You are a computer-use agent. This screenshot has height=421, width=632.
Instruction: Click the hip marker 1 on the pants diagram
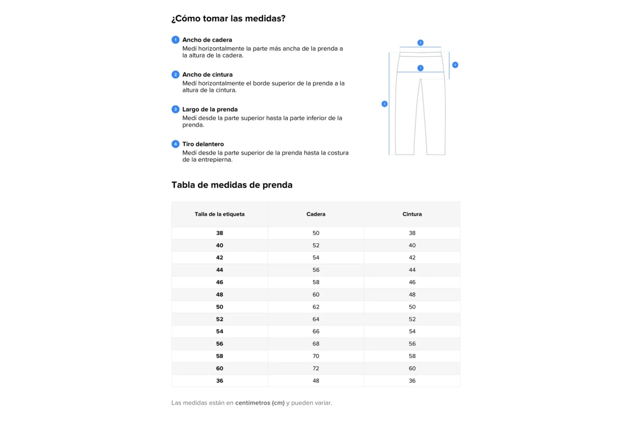420,68
